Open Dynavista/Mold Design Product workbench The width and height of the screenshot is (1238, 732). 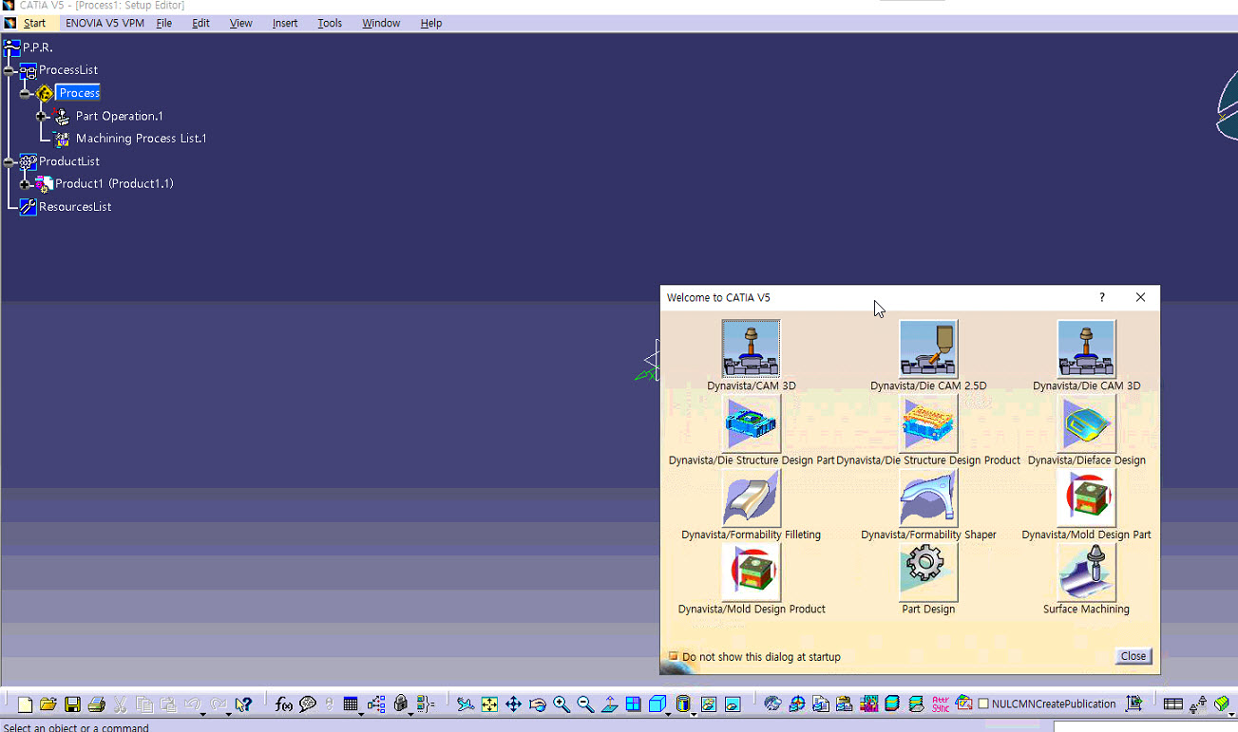(x=751, y=572)
